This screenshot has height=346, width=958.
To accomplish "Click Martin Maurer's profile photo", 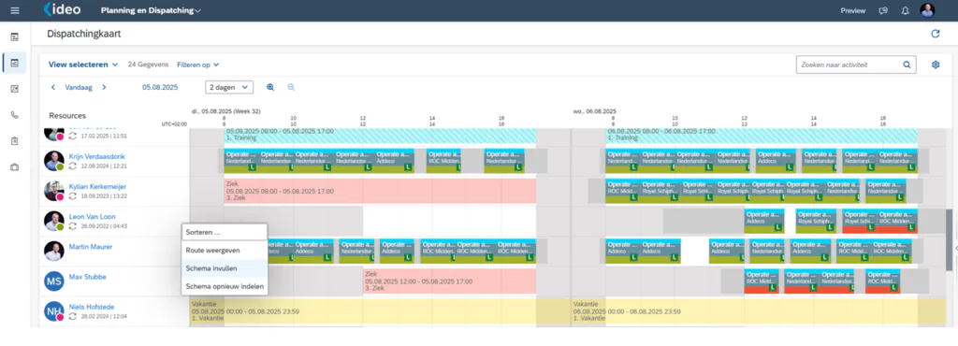I will click(x=53, y=251).
